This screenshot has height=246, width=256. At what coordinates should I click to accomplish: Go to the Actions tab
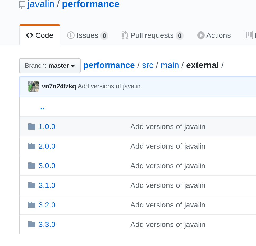[214, 35]
